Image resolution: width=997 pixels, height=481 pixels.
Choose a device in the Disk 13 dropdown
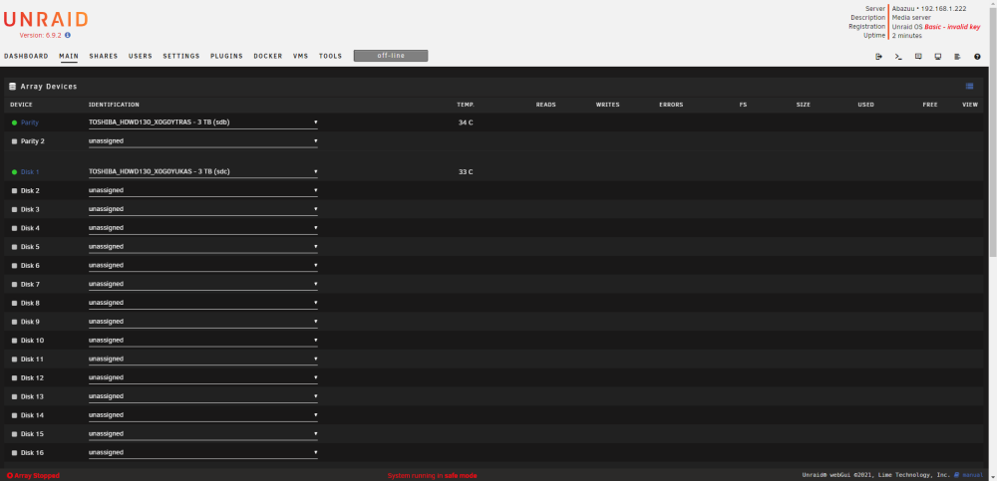click(x=203, y=396)
